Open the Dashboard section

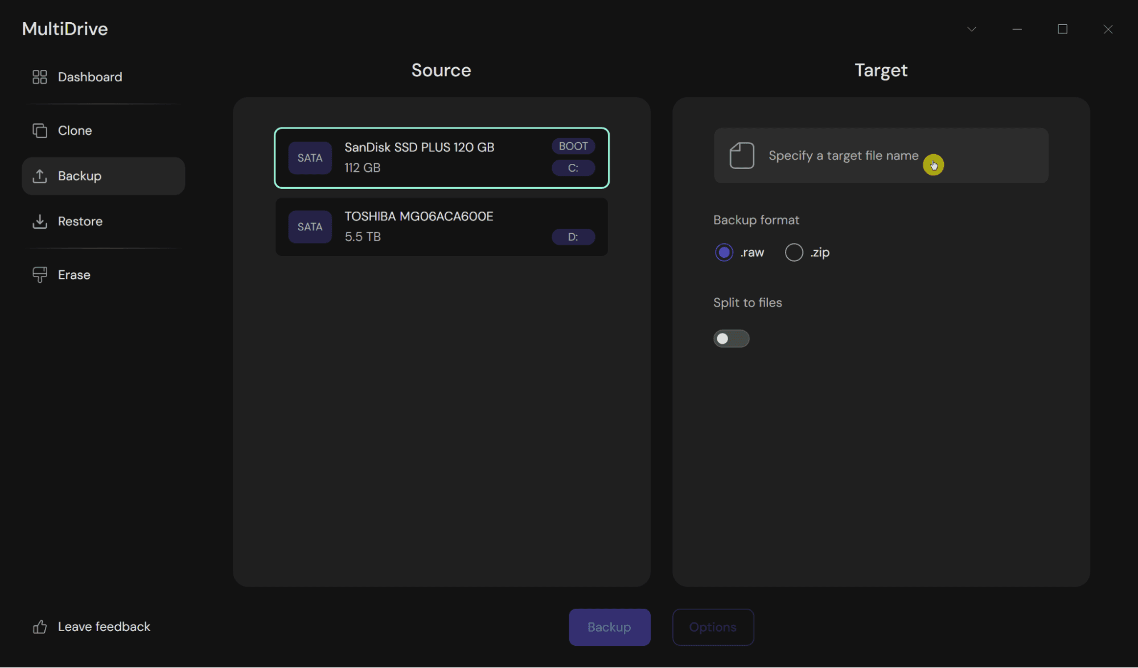click(x=89, y=77)
